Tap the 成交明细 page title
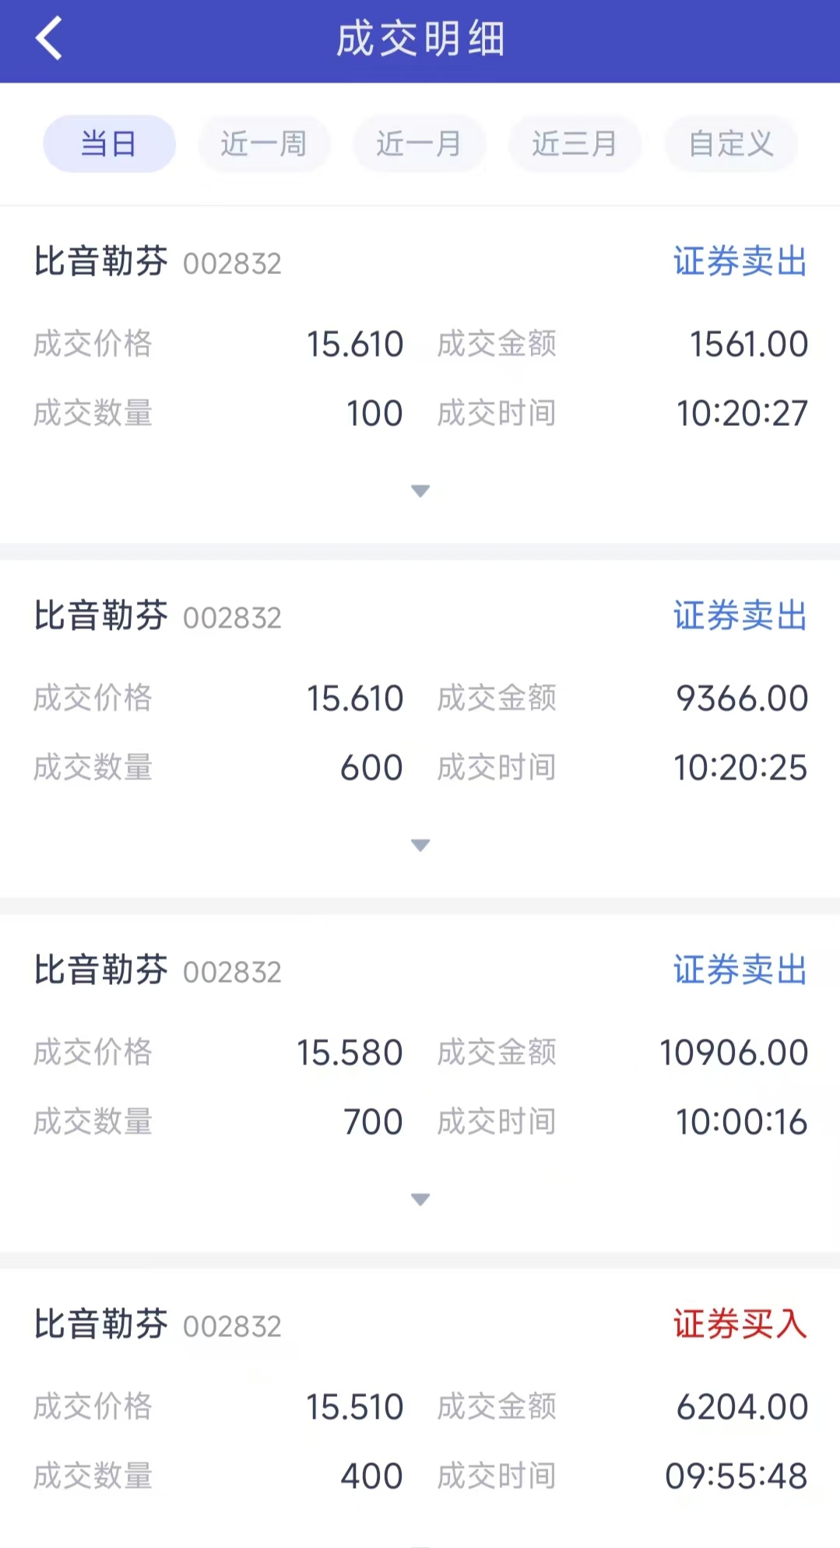This screenshot has width=840, height=1548. click(420, 39)
